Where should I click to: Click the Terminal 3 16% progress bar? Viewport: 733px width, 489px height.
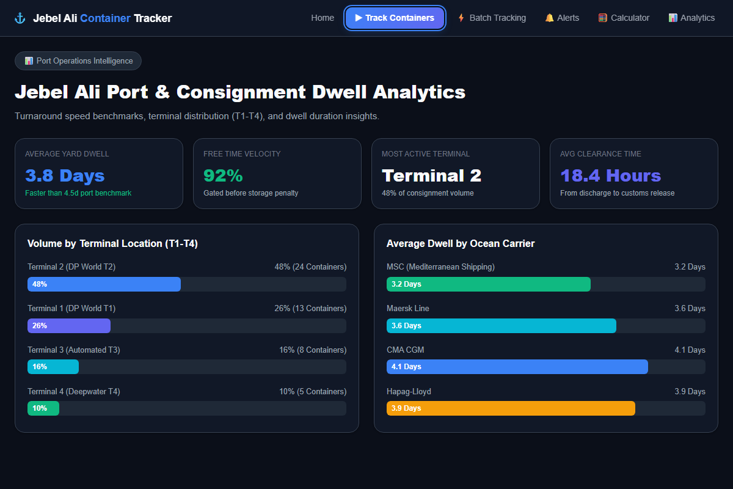187,367
